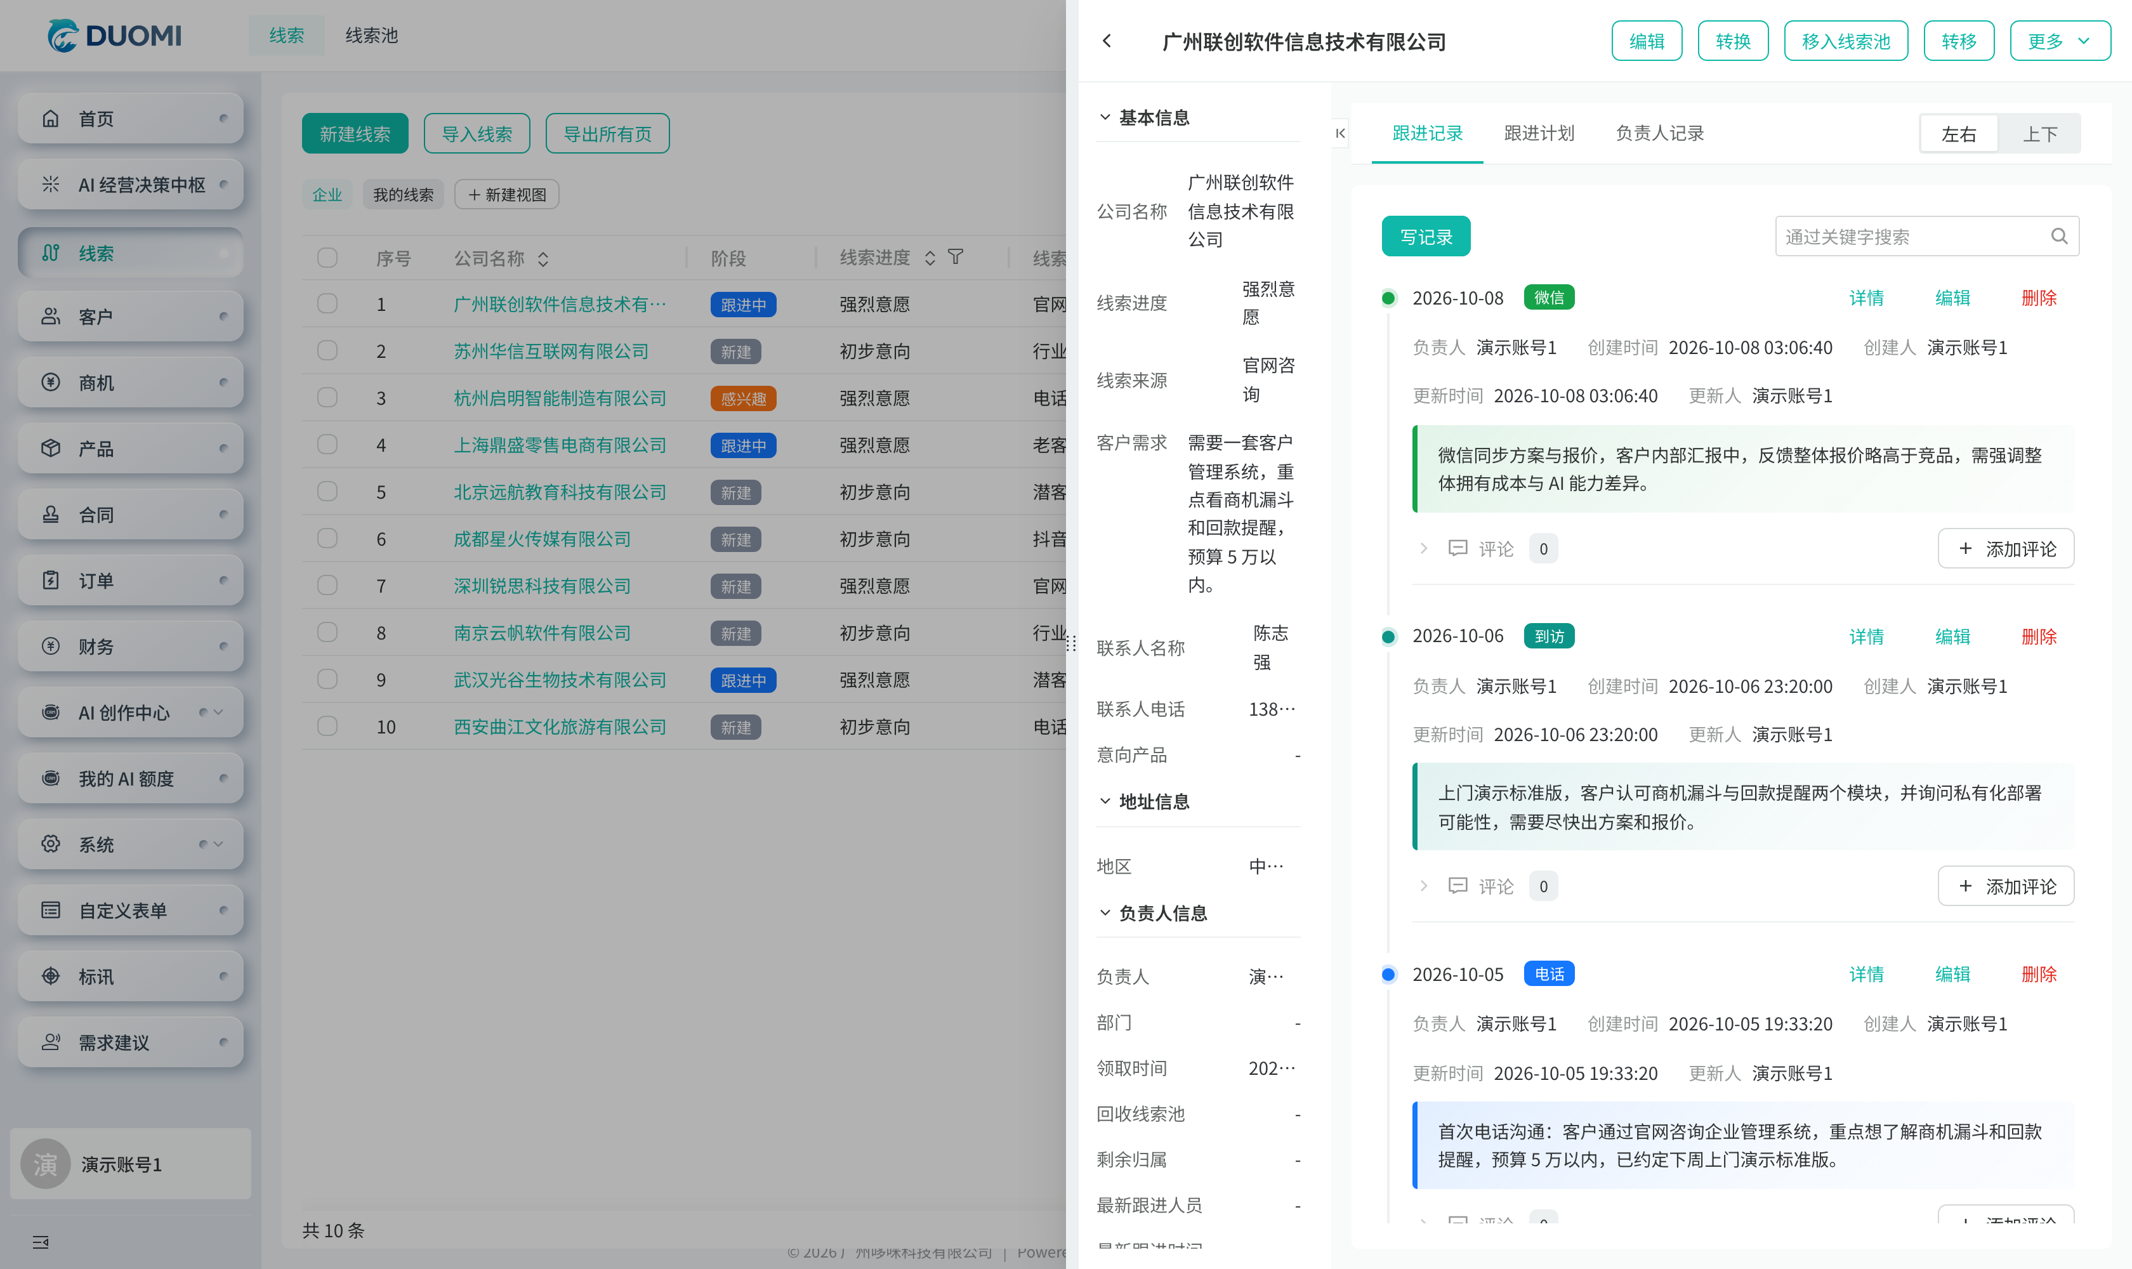Click the back arrow in detail panel header
The image size is (2132, 1269).
1107,41
